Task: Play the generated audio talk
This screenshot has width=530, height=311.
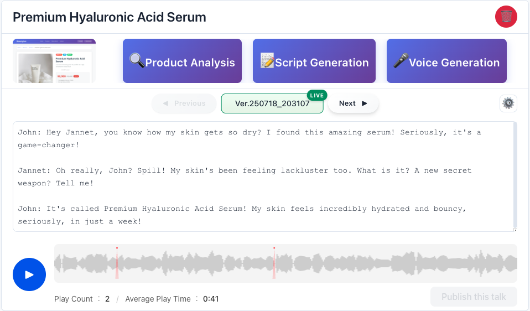Action: pos(29,274)
